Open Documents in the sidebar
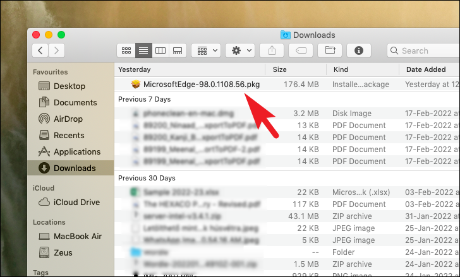The height and width of the screenshot is (277, 460). coord(70,102)
